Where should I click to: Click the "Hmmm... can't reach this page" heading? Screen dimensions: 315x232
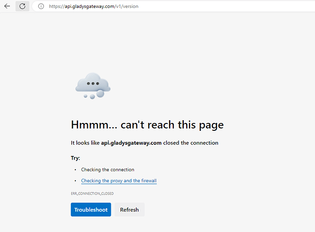[x=147, y=124]
